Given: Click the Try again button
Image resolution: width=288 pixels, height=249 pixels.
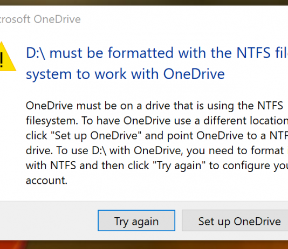Looking at the screenshot, I should click(136, 220).
